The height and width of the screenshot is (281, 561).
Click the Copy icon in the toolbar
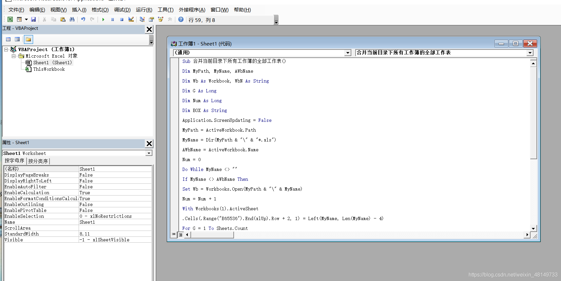(x=53, y=20)
